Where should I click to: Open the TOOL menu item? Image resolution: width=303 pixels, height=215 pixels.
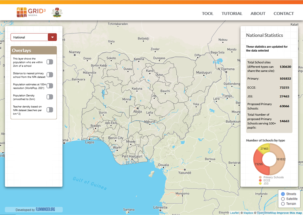coord(208,13)
